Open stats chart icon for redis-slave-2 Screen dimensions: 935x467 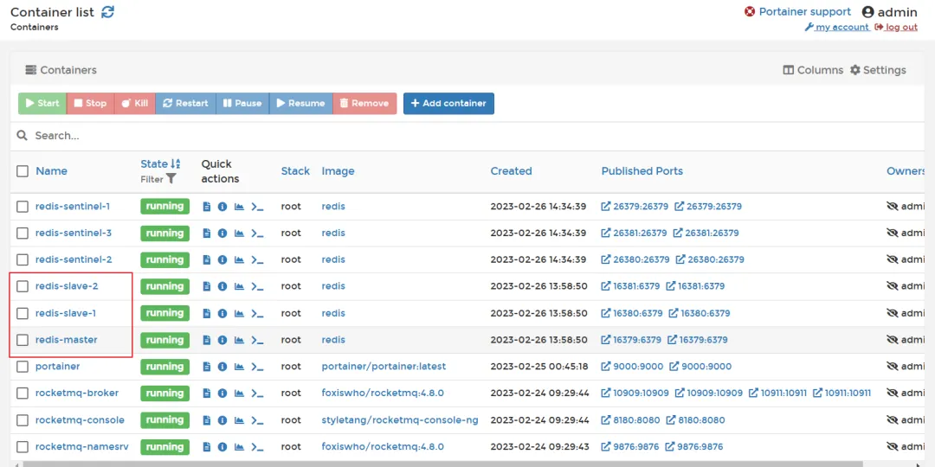pos(239,286)
